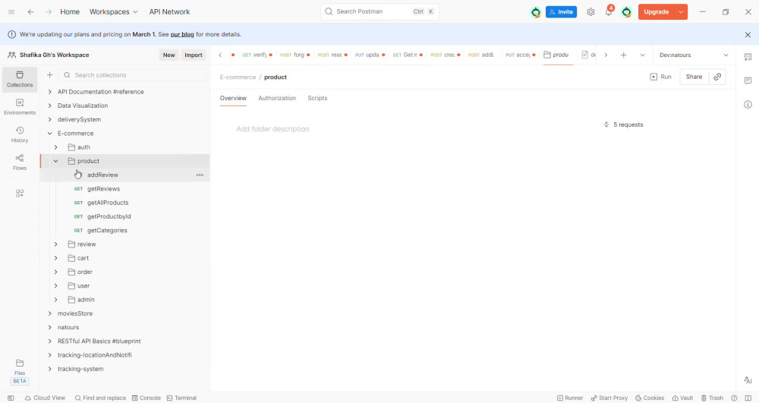This screenshot has height=403, width=759.
Task: Toggle the sidebar from the status bar
Action: point(11,398)
